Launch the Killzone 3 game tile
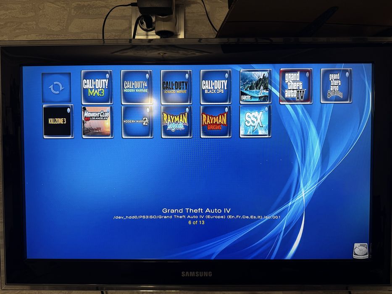This screenshot has width=392, height=294. [x=58, y=121]
